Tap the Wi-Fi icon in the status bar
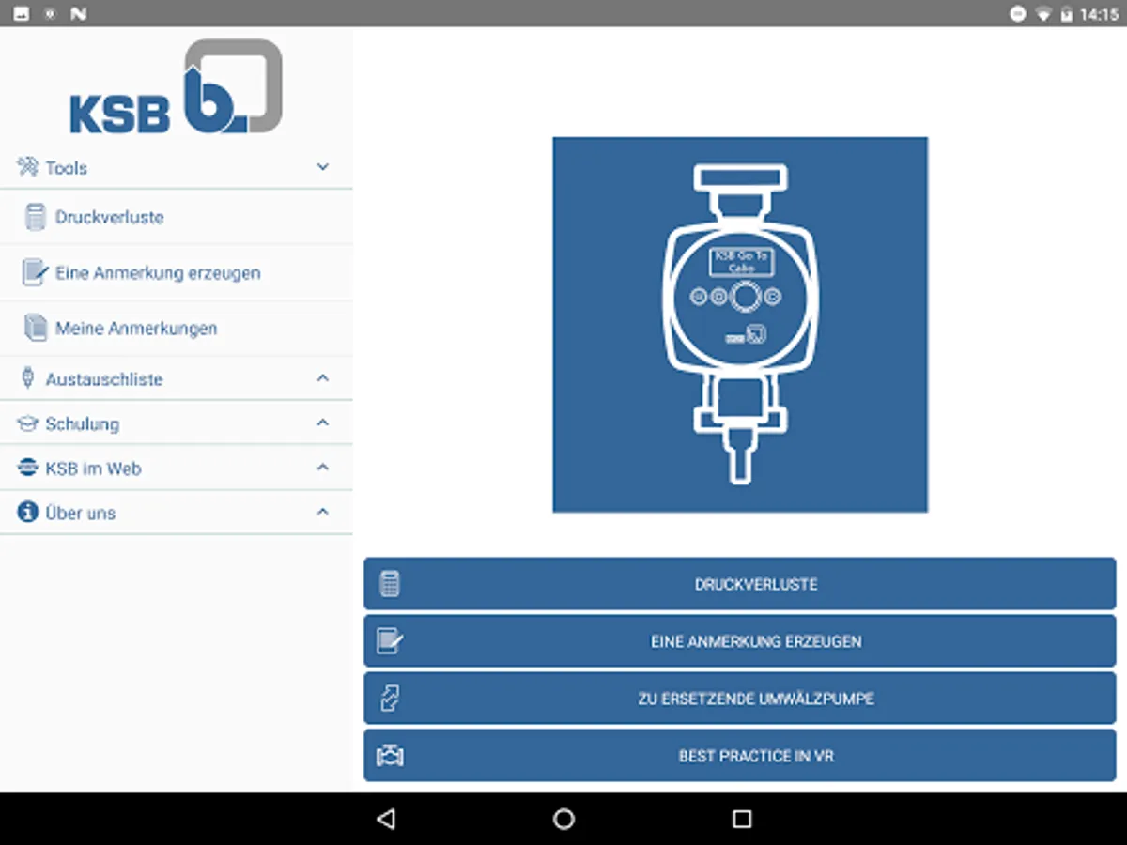1127x845 pixels. coord(1043,14)
